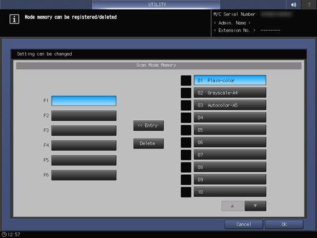Select the F6 function key slot

click(84, 175)
